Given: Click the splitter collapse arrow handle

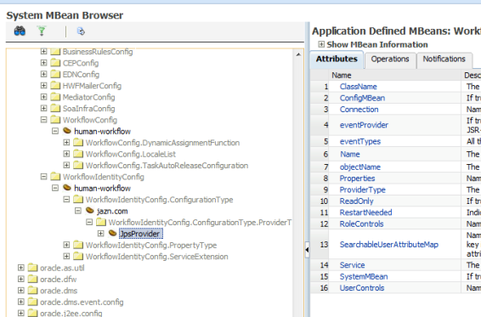Looking at the screenshot, I should (x=307, y=250).
